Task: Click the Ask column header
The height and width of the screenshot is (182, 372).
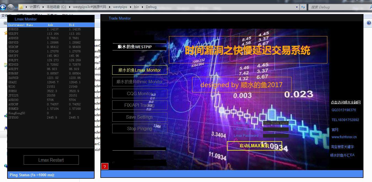Action: 50,25
